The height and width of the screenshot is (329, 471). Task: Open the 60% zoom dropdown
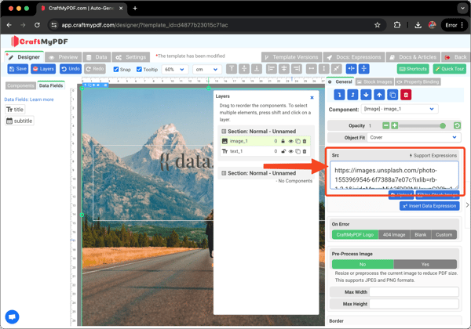(x=175, y=69)
